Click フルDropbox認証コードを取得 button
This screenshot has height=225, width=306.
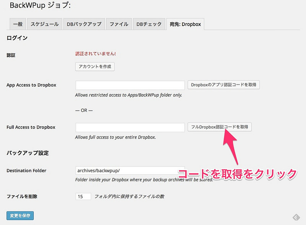tap(220, 127)
